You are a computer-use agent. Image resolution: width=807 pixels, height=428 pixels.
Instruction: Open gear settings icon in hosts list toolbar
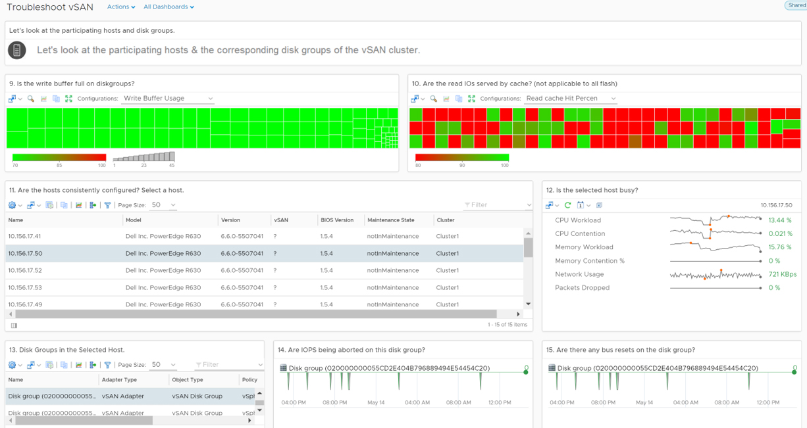click(12, 205)
